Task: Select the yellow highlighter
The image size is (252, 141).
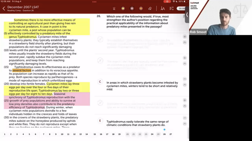Action: point(123,8)
